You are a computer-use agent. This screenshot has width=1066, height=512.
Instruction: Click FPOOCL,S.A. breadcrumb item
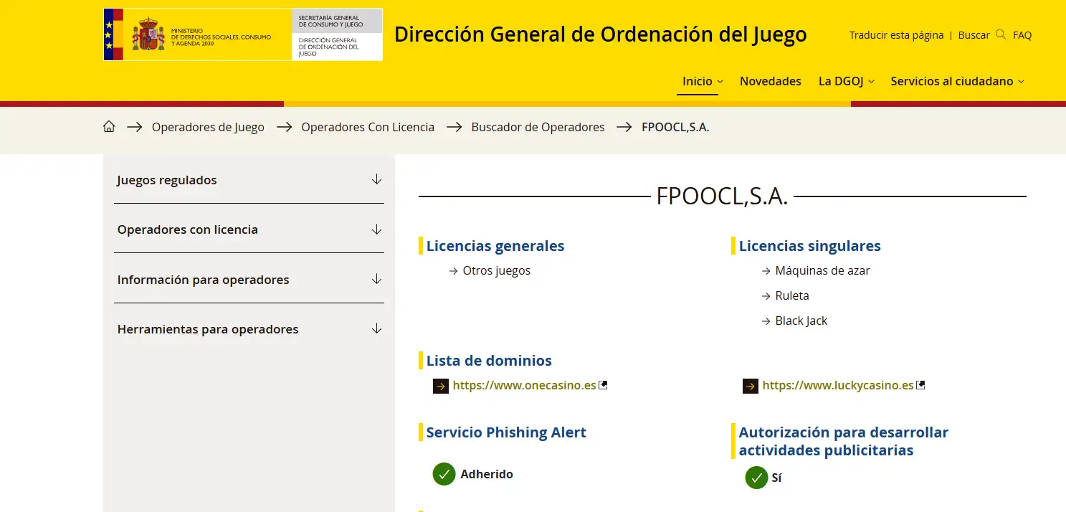675,127
